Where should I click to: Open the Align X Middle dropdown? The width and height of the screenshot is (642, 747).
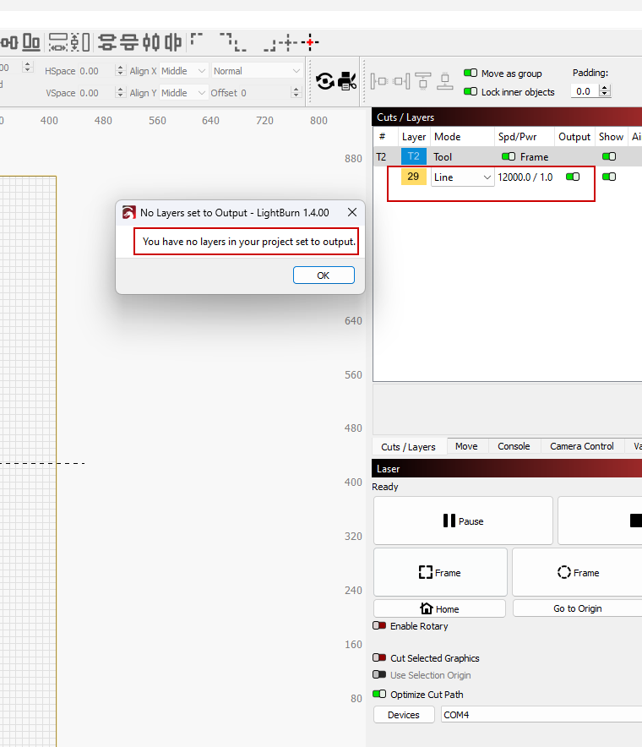tap(183, 71)
